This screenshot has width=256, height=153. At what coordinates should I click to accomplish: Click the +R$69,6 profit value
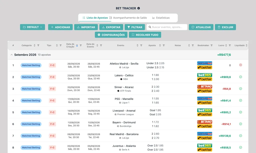(x=225, y=77)
